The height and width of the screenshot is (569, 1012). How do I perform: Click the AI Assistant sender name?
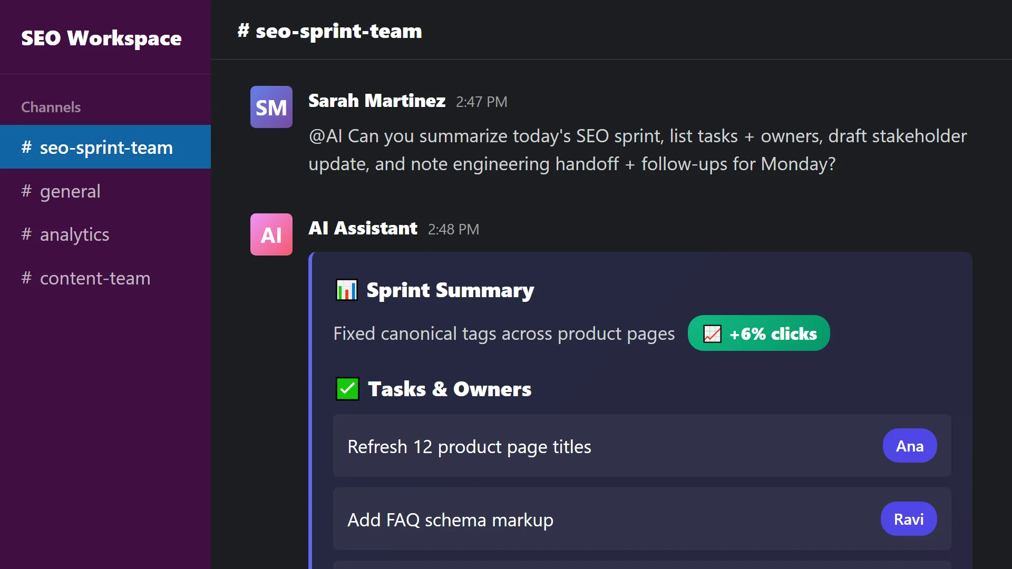click(363, 228)
